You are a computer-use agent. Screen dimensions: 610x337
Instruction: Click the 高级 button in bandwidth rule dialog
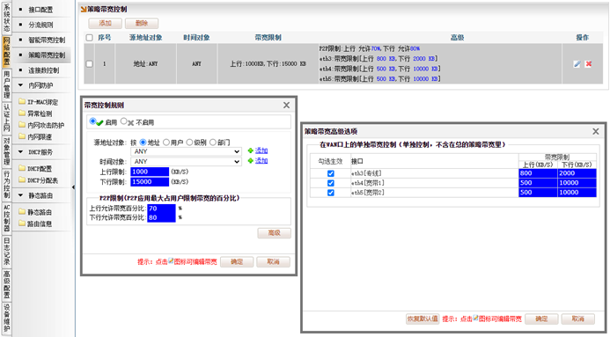[275, 233]
